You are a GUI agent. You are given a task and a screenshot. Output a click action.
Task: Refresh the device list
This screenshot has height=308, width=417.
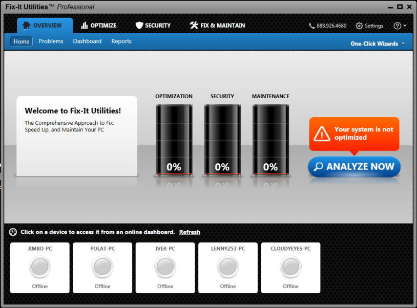click(x=190, y=232)
